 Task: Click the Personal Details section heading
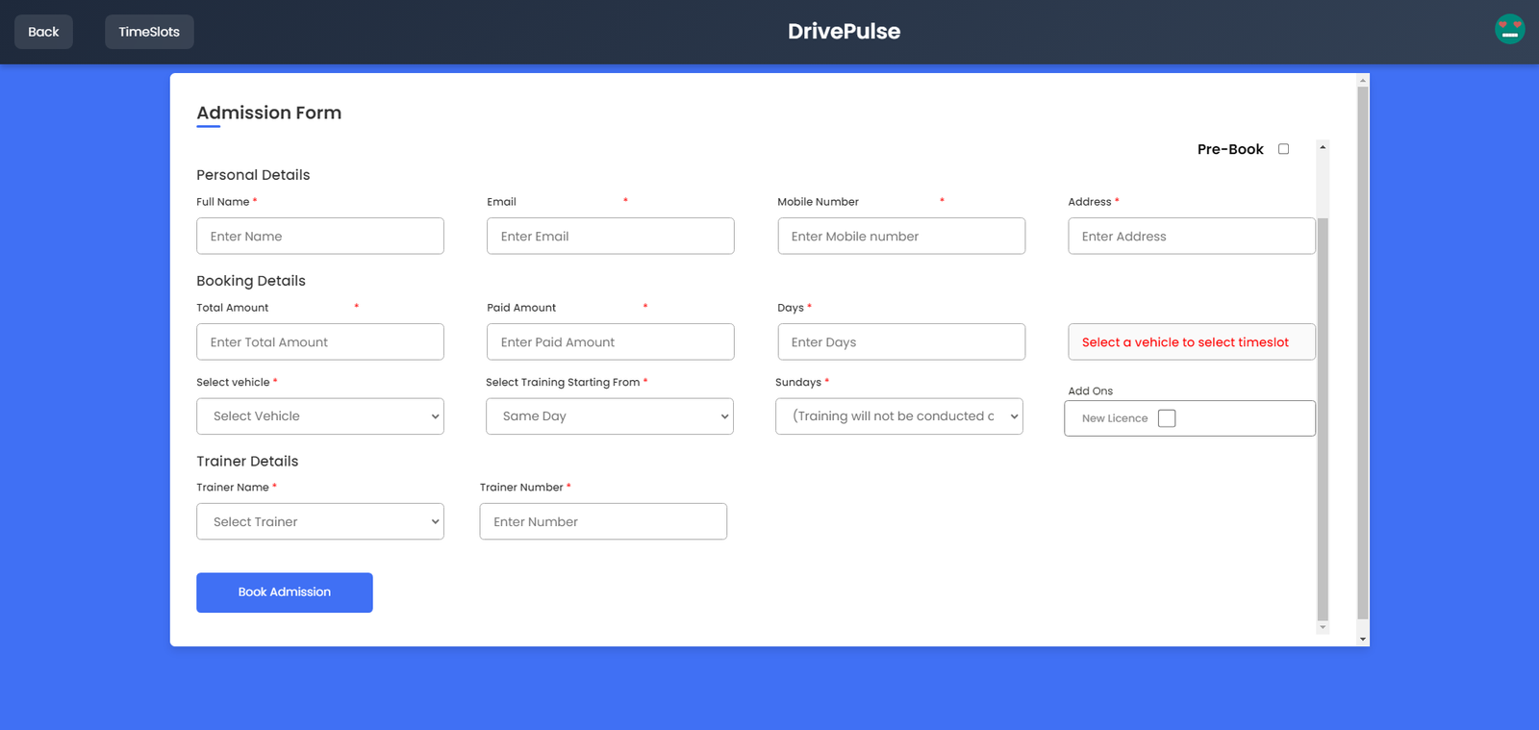(x=253, y=175)
